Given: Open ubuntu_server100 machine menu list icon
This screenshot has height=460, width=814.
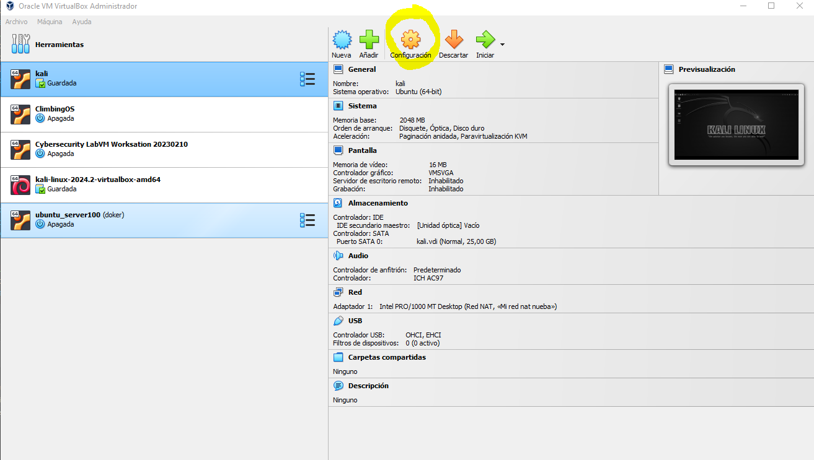Looking at the screenshot, I should [x=307, y=220].
